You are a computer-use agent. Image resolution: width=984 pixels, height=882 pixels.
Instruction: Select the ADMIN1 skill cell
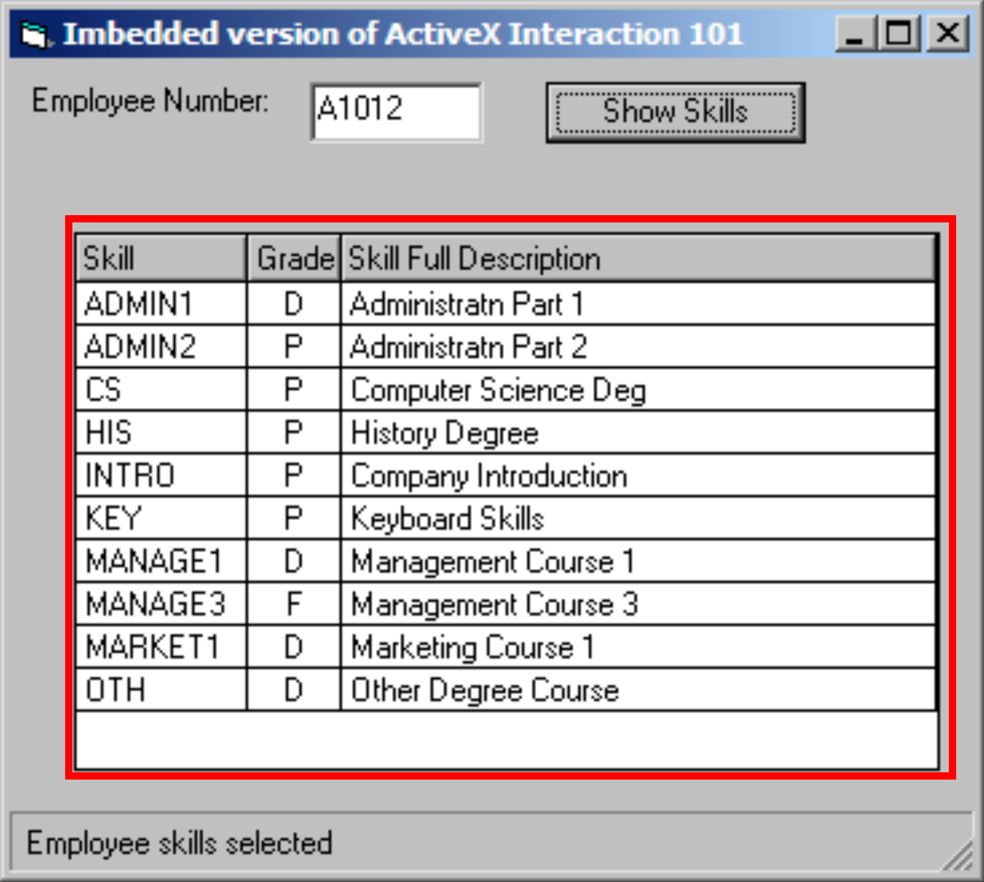pyautogui.click(x=160, y=304)
